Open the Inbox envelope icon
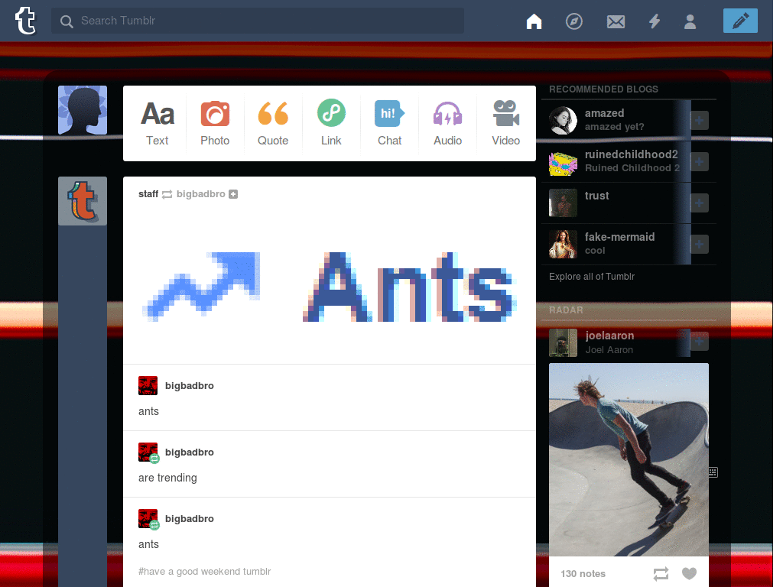Image resolution: width=783 pixels, height=587 pixels. pyautogui.click(x=616, y=21)
